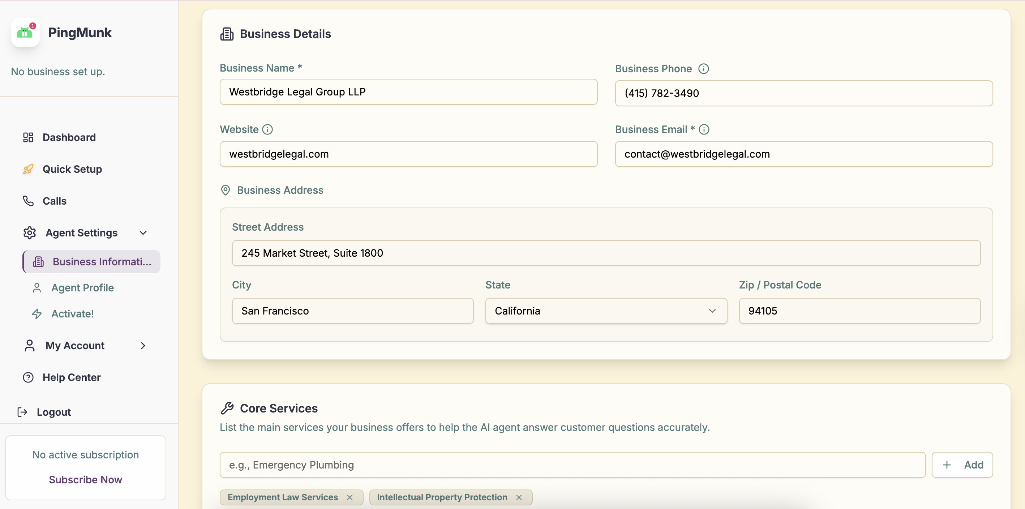Open the State dropdown showing California
The height and width of the screenshot is (509, 1025).
tap(606, 311)
